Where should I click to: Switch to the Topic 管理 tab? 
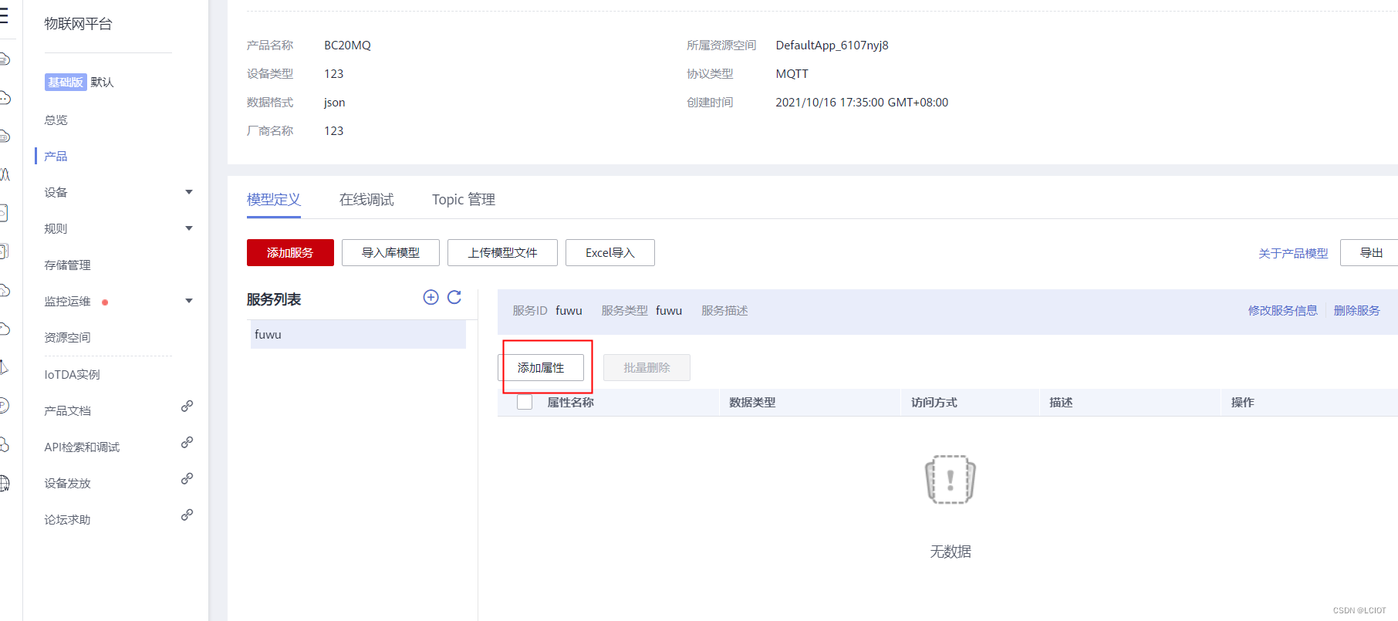464,200
